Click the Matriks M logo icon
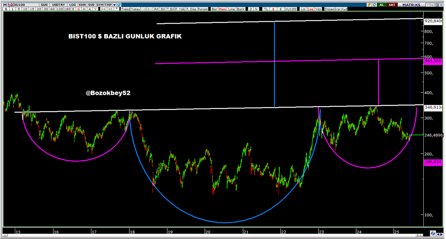 tap(5, 5)
